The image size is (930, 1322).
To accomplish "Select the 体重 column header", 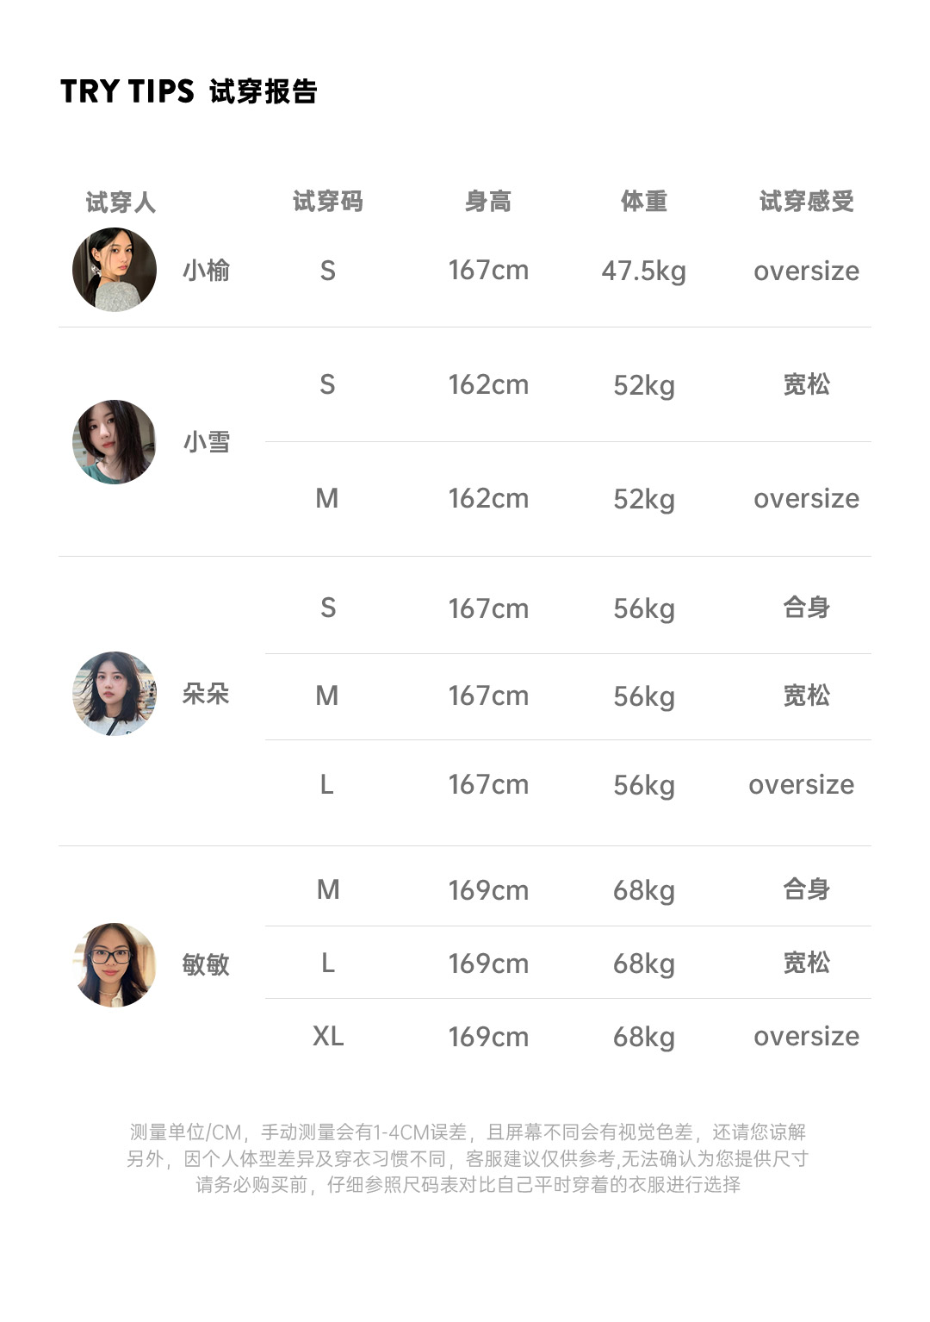I will click(643, 202).
